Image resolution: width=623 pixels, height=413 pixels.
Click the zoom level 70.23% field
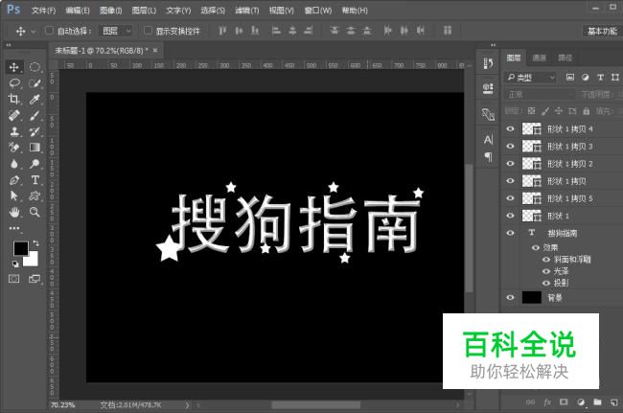62,405
